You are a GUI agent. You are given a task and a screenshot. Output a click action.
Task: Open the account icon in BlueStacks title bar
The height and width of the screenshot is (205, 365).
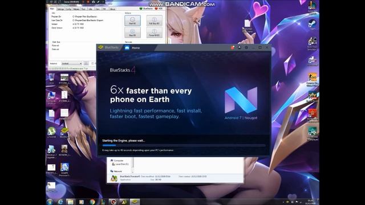[x=240, y=47]
